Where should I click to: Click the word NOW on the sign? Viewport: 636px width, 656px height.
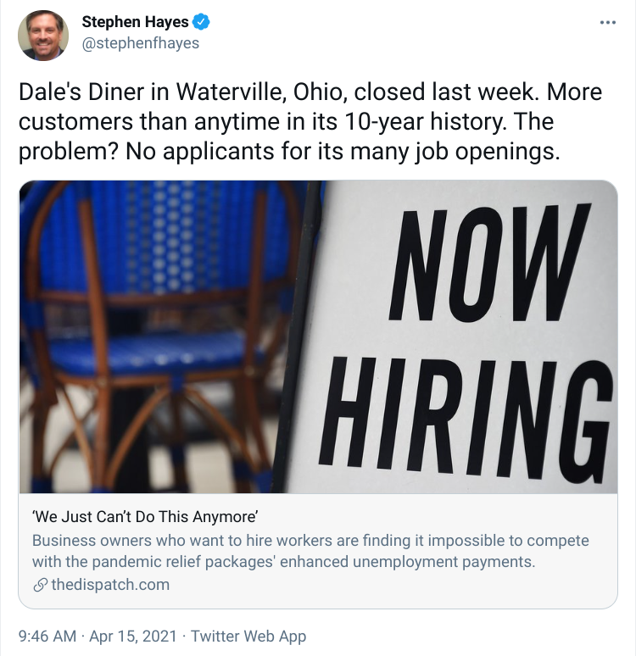click(490, 263)
